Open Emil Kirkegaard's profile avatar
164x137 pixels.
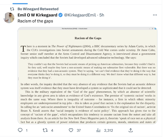[x=9, y=18]
